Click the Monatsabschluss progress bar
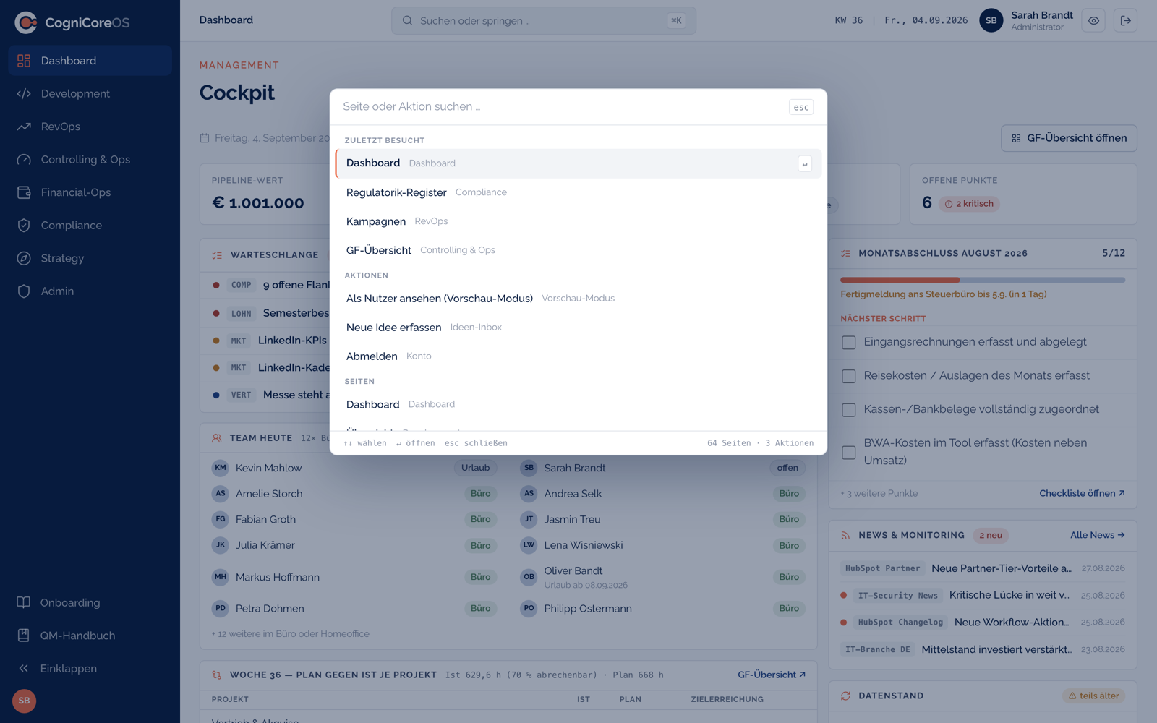The width and height of the screenshot is (1157, 723). pos(983,280)
